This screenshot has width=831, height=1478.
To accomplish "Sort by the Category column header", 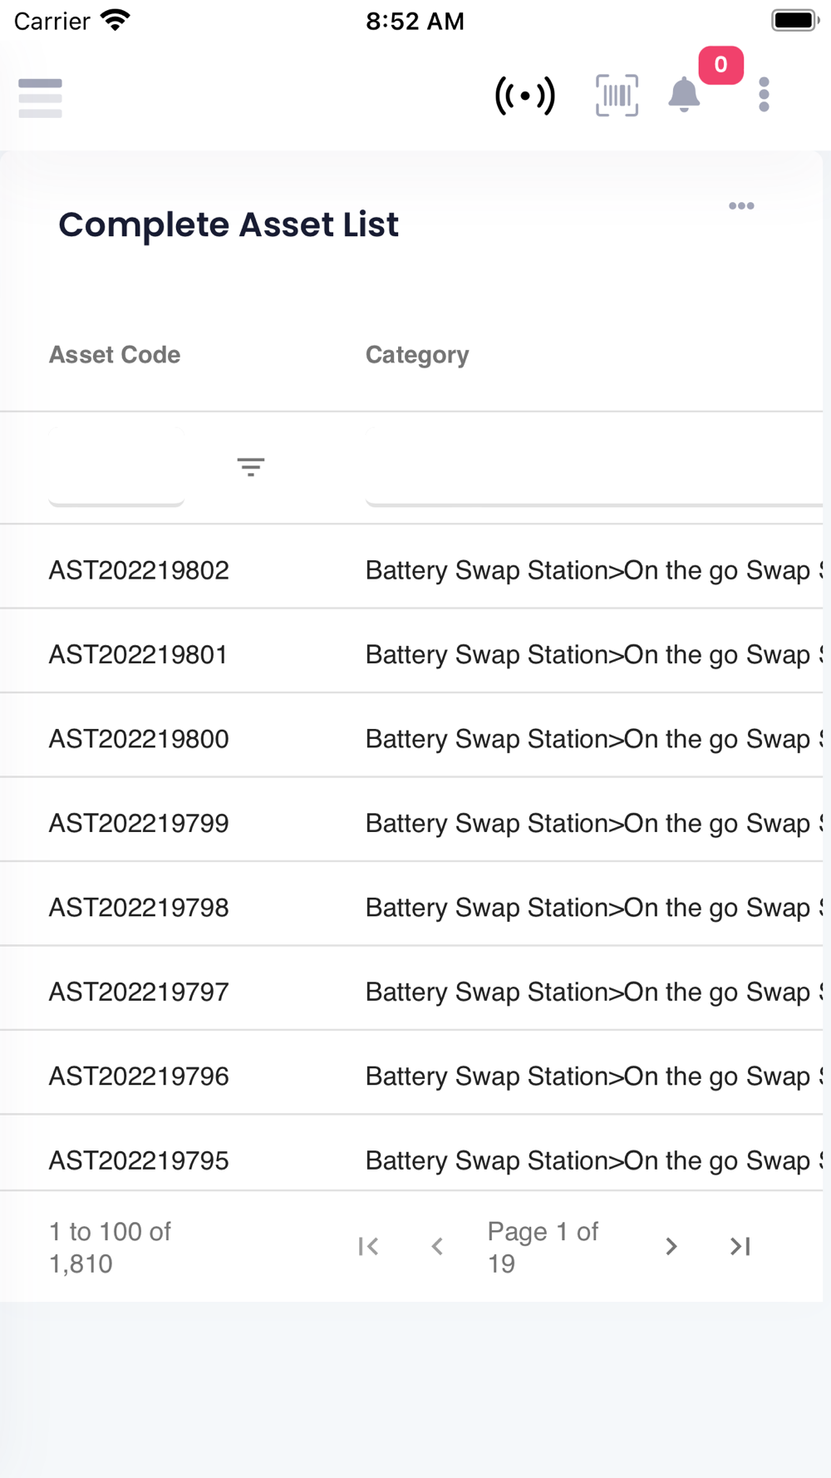I will pyautogui.click(x=417, y=355).
